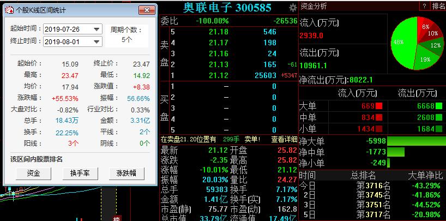
Task: Click the 换手率 ranking button
Action: [x=76, y=173]
